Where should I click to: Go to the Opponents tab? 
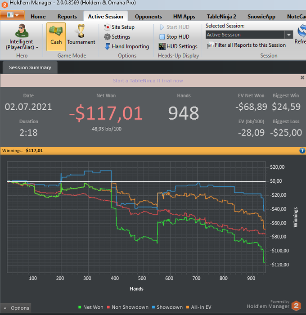(x=148, y=17)
